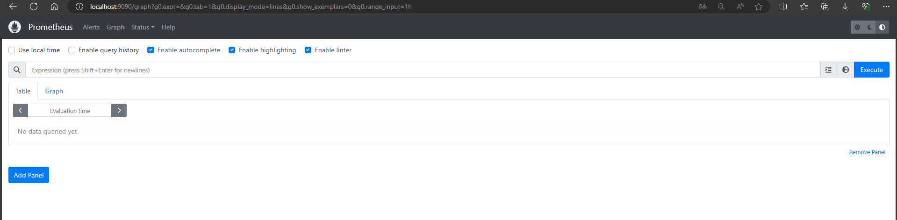Switch to the light theme sun icon
Screen dimensions: 897x220
click(857, 27)
